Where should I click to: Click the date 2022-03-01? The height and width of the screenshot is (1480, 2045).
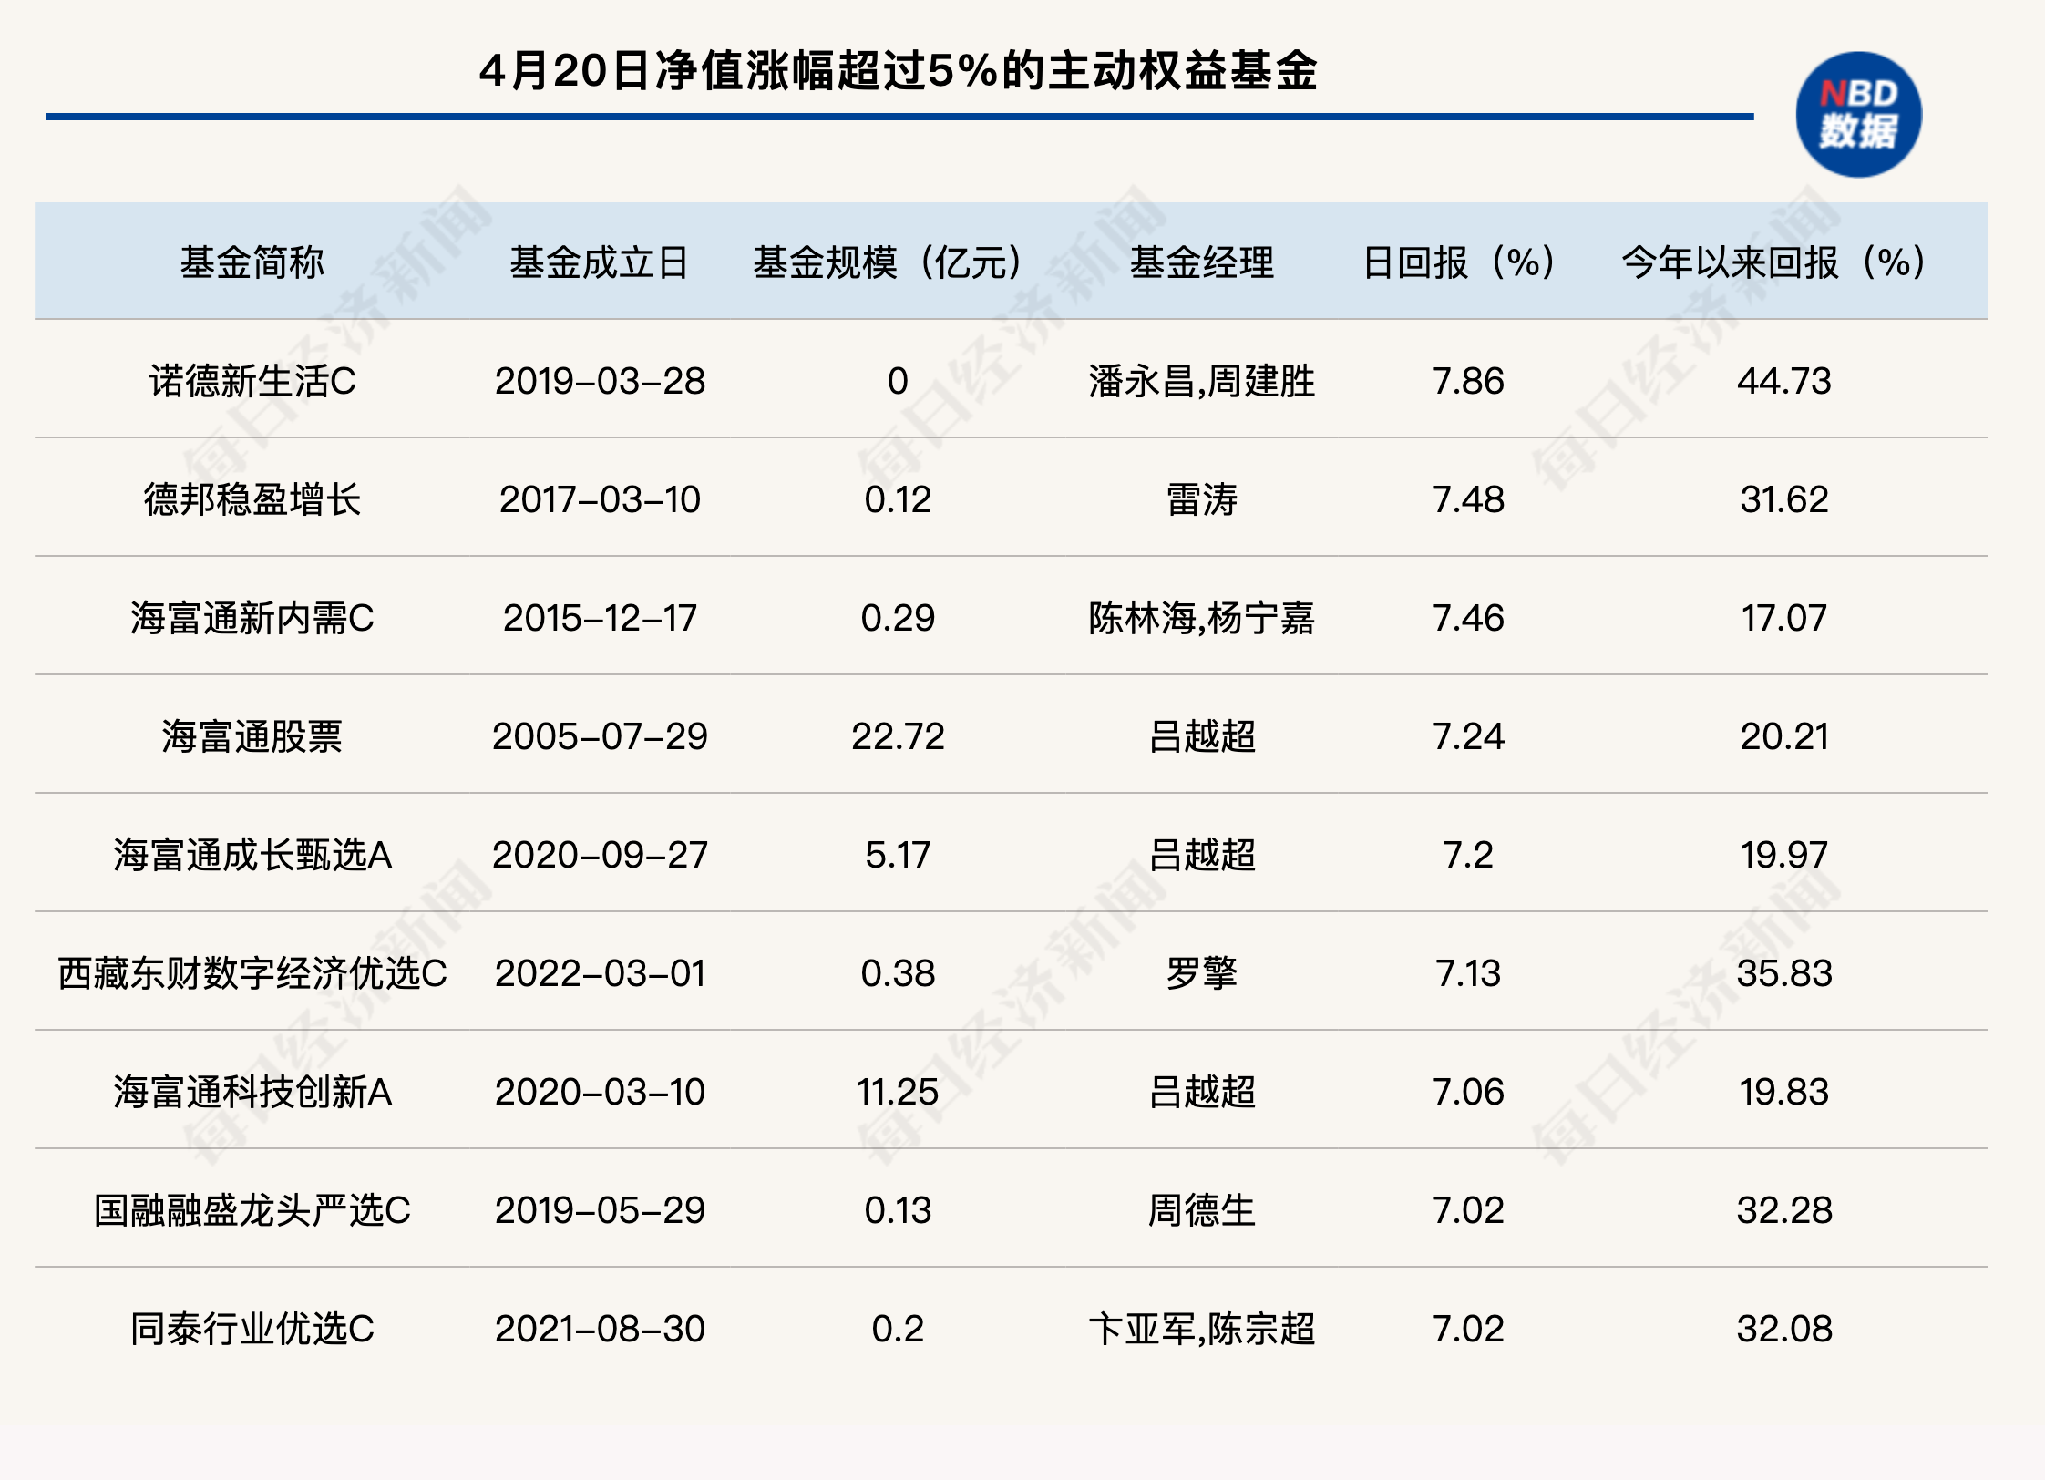click(x=600, y=973)
